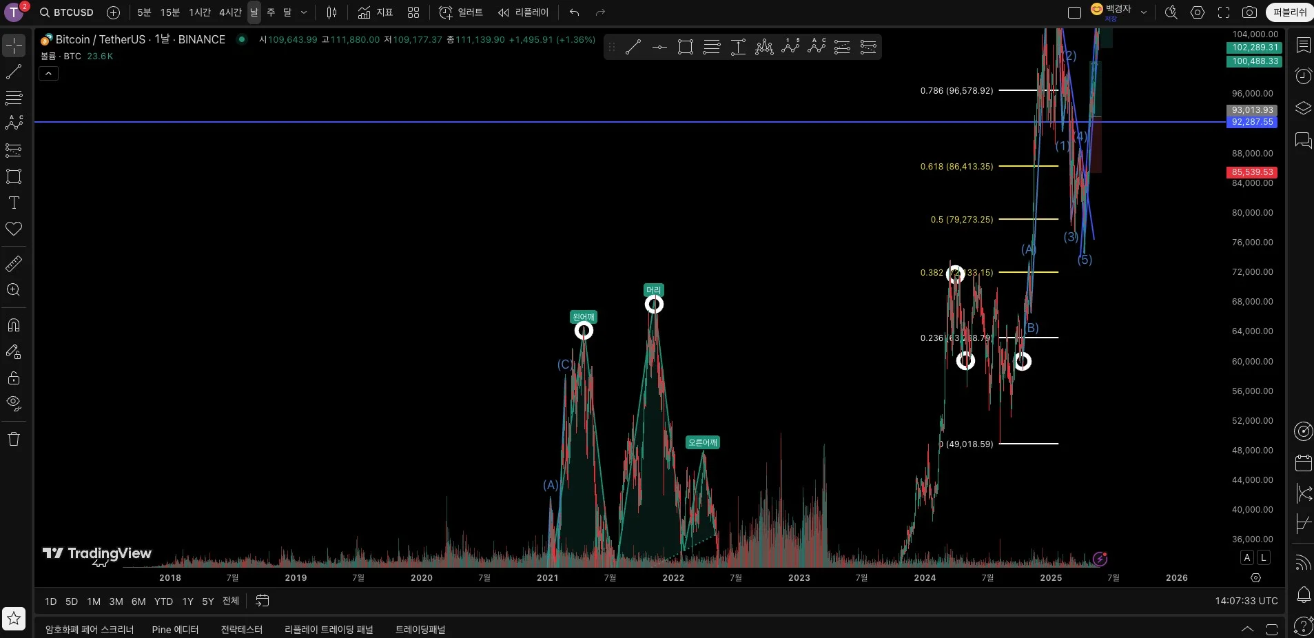Click the trash icon to remove drawings

click(14, 440)
